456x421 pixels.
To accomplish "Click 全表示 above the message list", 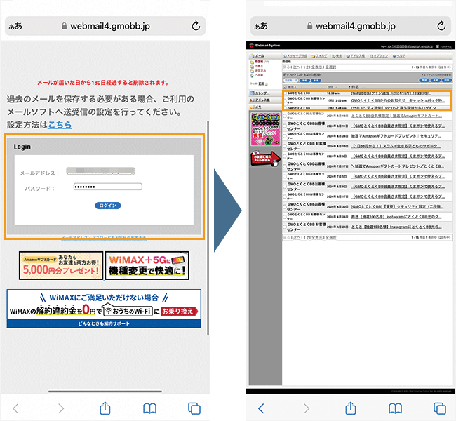I will coord(316,67).
